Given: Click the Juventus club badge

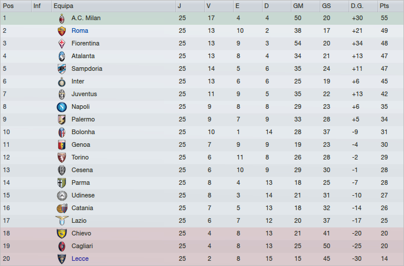Looking at the screenshot, I should 62,94.
